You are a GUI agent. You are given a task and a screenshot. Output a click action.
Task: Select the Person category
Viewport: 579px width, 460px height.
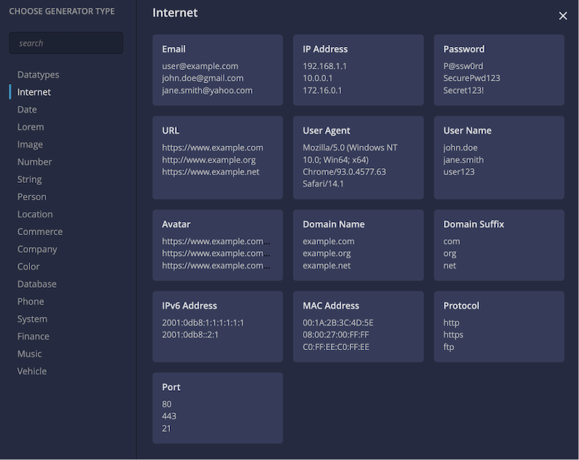(x=31, y=197)
